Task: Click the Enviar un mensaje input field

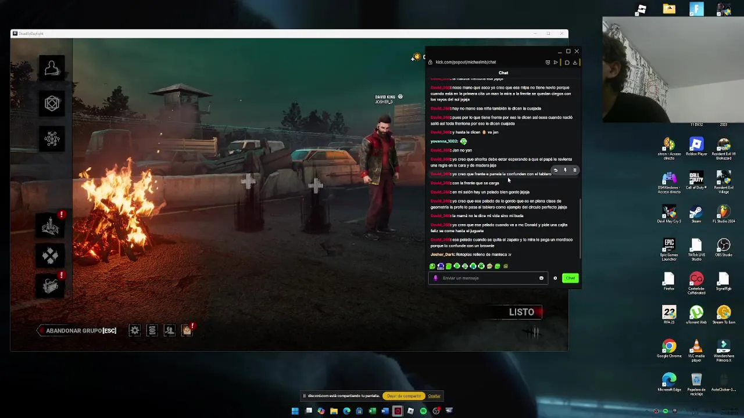Action: coord(487,278)
